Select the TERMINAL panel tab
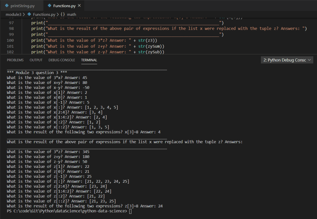Viewport: 317px width, 219px height. pyautogui.click(x=89, y=60)
